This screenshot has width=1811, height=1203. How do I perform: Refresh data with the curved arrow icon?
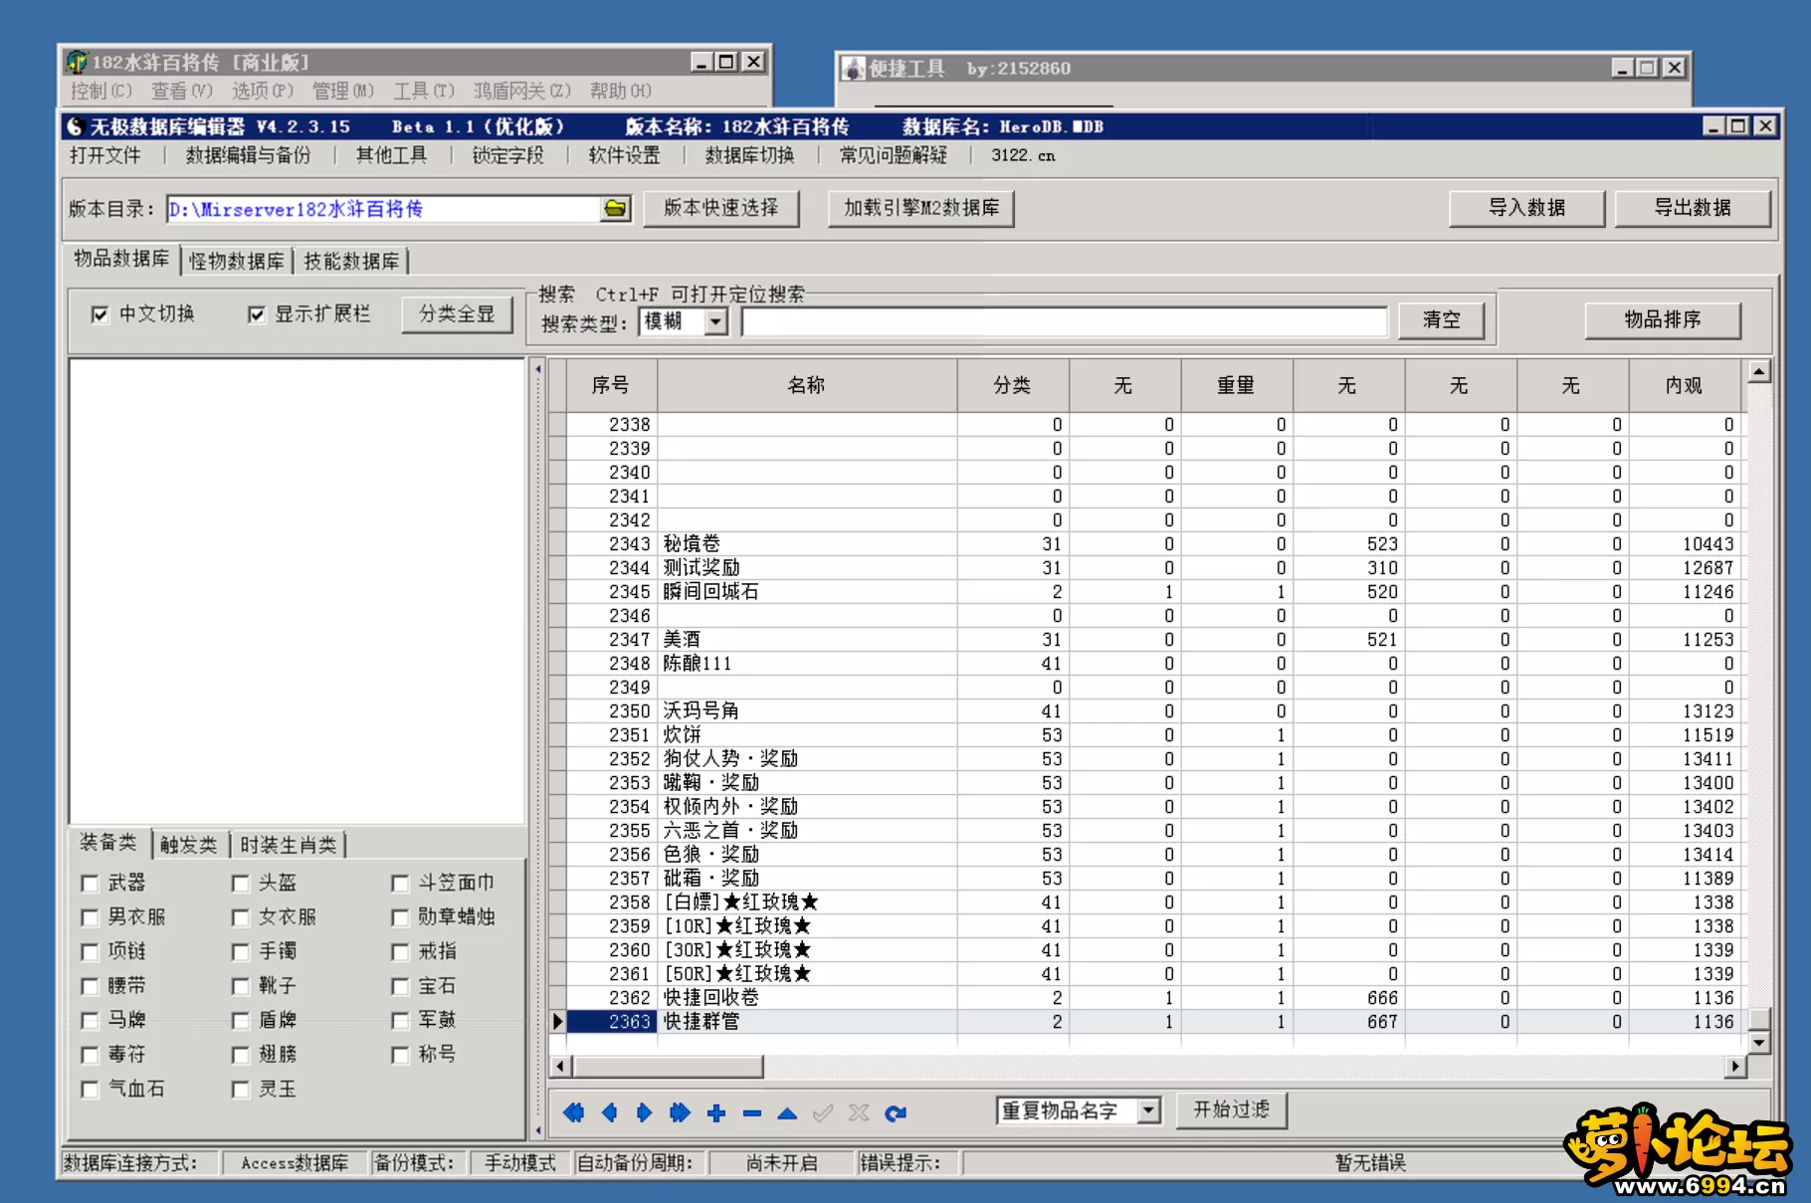tap(896, 1112)
